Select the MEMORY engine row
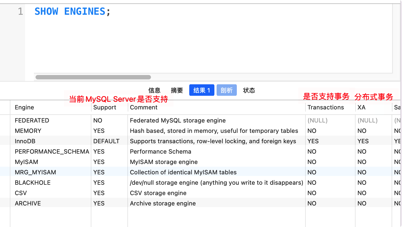402x227 pixels. [x=28, y=131]
